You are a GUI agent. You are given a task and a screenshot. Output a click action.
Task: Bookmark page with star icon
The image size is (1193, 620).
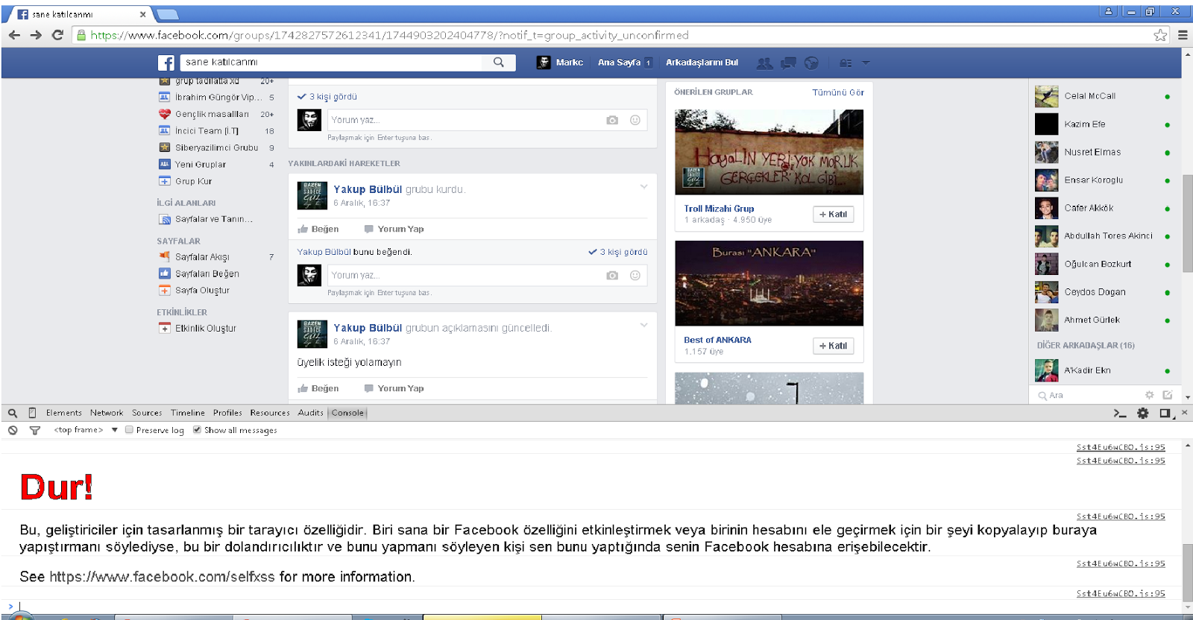[x=1160, y=35]
